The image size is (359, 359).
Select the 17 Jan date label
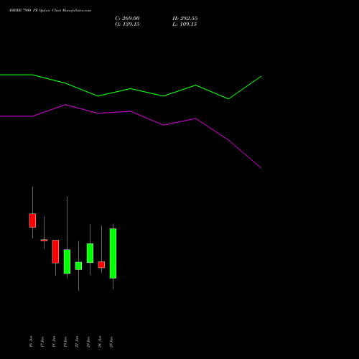pos(42,342)
